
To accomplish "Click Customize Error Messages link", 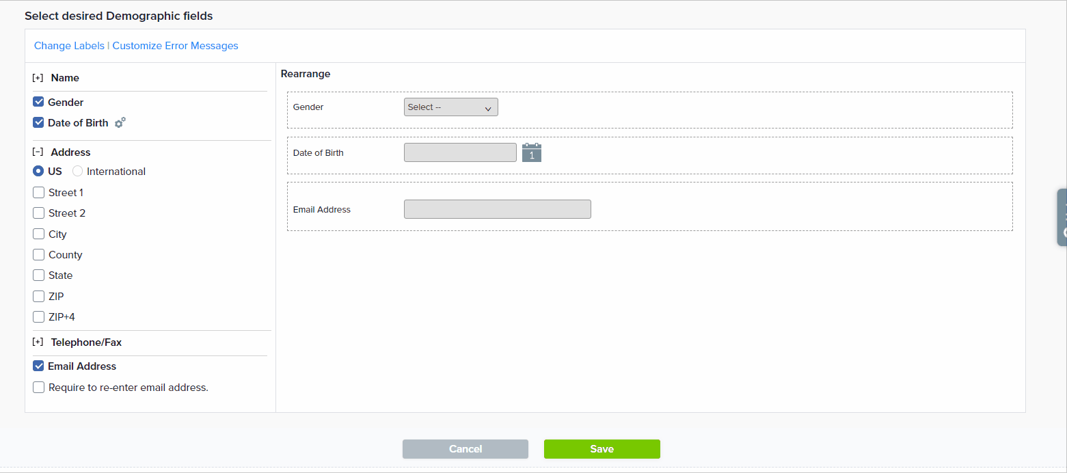I will 175,46.
